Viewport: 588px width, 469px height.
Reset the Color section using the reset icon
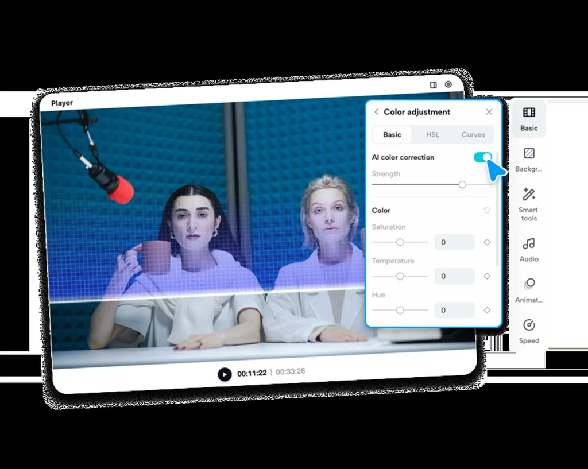point(488,210)
